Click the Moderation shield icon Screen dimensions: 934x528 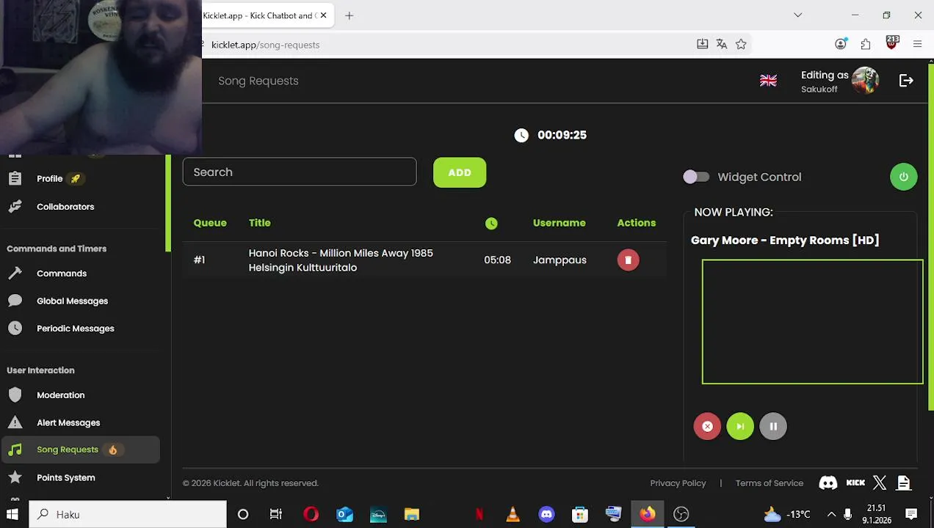(x=15, y=395)
